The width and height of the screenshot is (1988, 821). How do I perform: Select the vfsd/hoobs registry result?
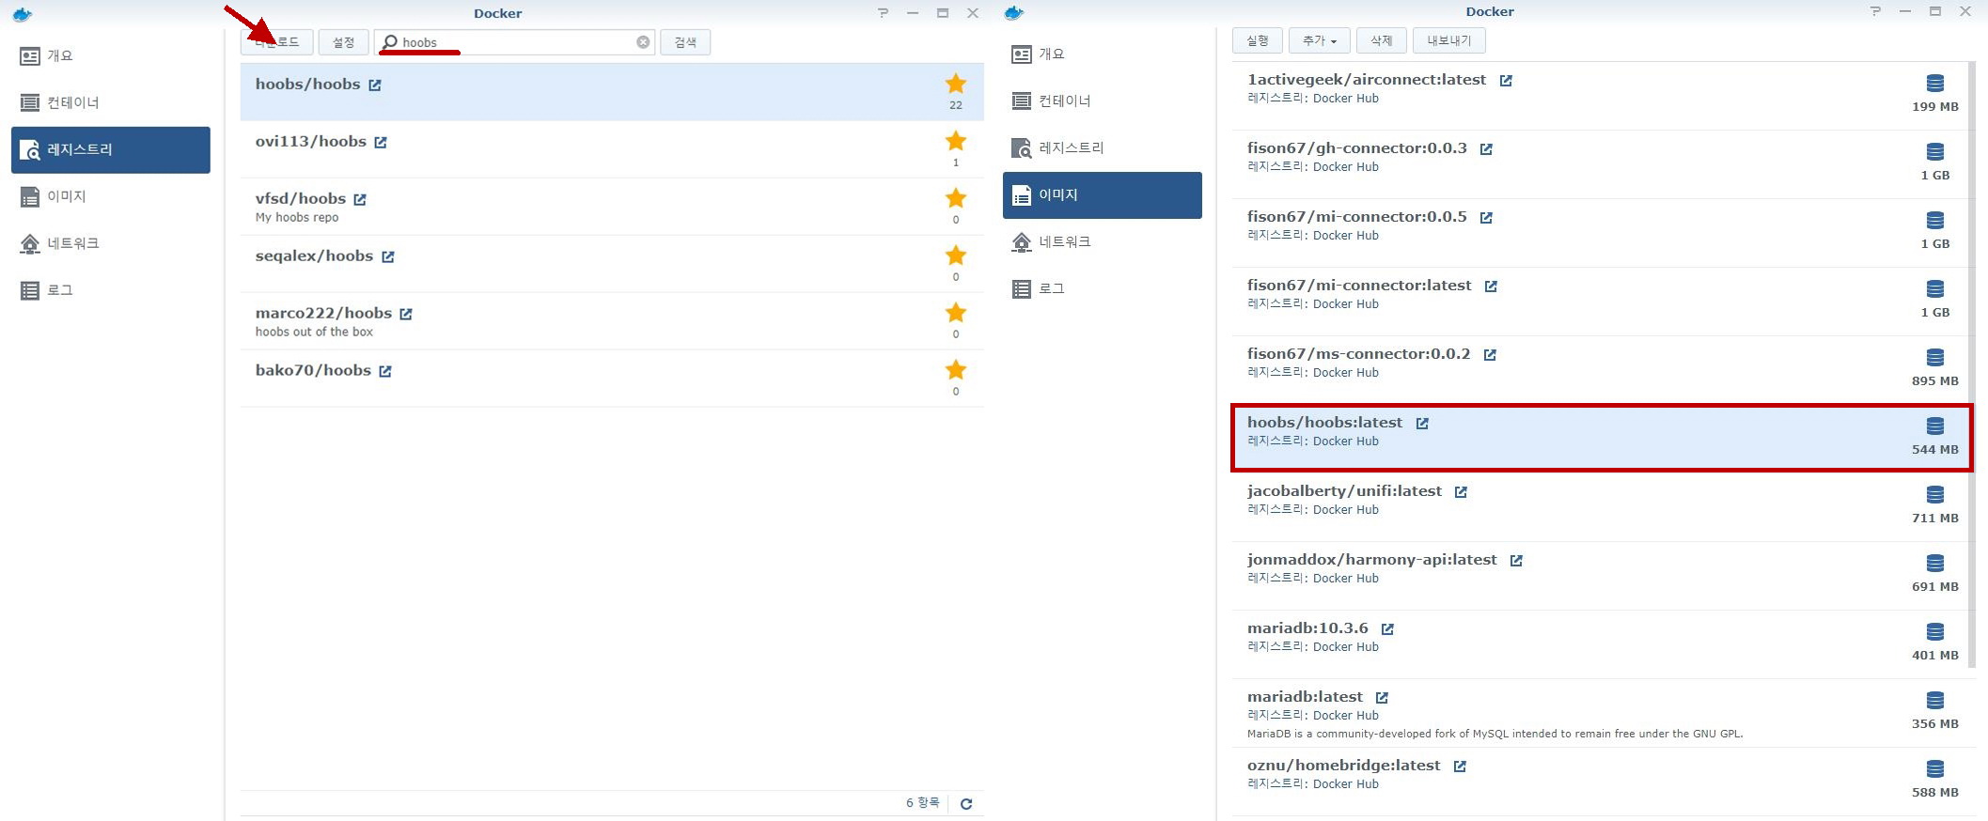pos(612,207)
